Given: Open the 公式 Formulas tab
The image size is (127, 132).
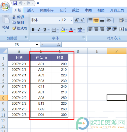Looking at the screenshot, I should tap(63, 10).
